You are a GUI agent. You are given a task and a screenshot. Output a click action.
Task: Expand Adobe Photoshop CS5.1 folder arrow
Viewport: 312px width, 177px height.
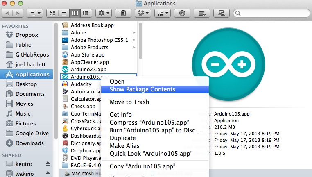pyautogui.click(x=134, y=40)
